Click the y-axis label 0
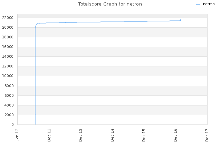 (12, 124)
